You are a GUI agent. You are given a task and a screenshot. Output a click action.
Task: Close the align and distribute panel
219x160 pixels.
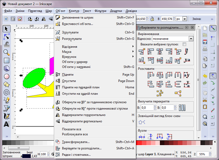(192, 28)
